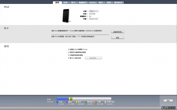Screen dimensions: 177x110
Task: Click the software version value 3.0
Action: click(90, 16)
